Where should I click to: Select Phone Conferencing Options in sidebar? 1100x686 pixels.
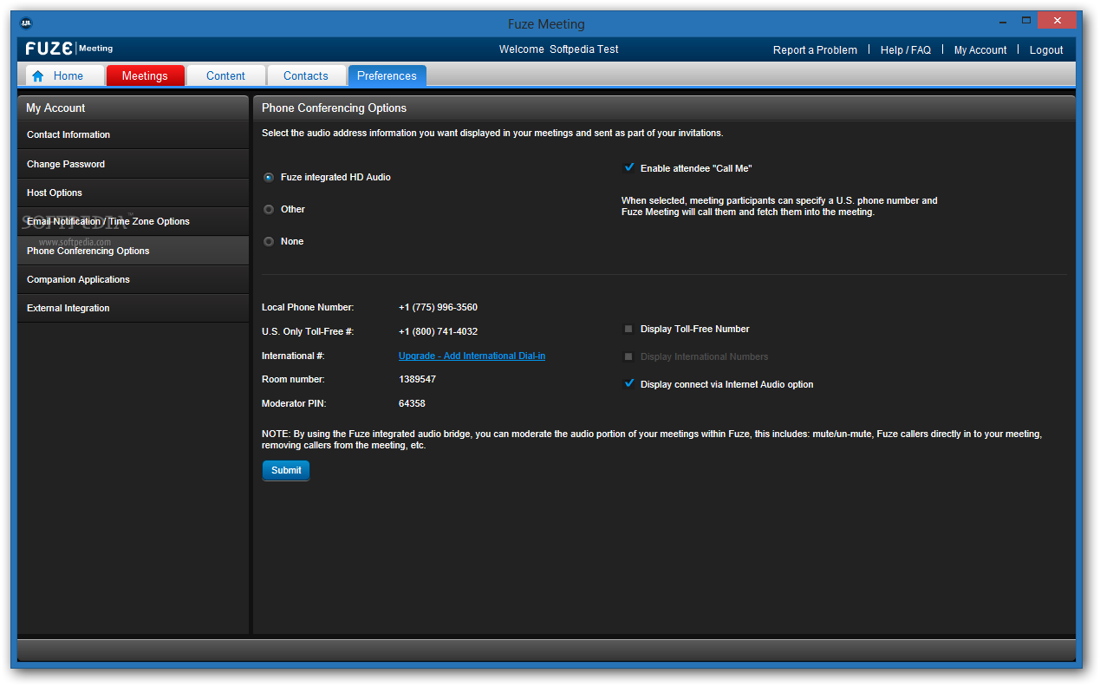(133, 251)
